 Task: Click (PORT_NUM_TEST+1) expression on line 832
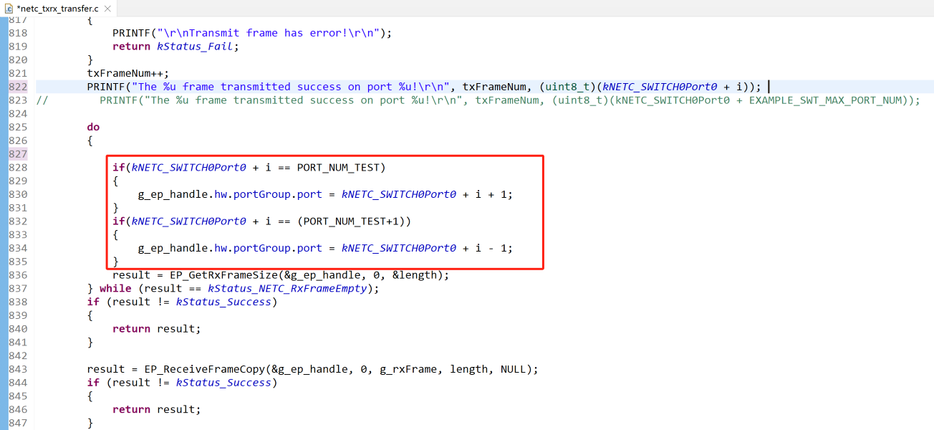tap(353, 221)
